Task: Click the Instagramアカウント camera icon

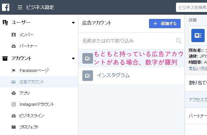Action: pos(14,104)
